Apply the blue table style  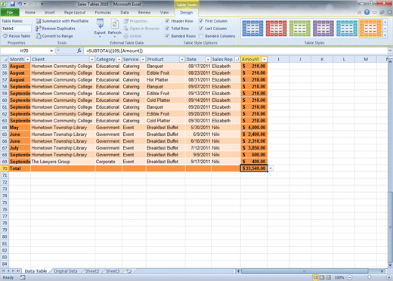(252, 29)
